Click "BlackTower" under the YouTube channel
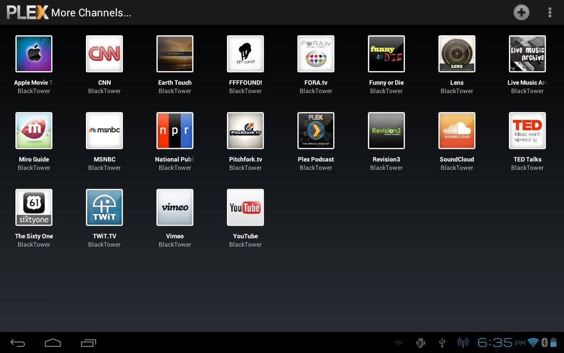 pyautogui.click(x=245, y=244)
